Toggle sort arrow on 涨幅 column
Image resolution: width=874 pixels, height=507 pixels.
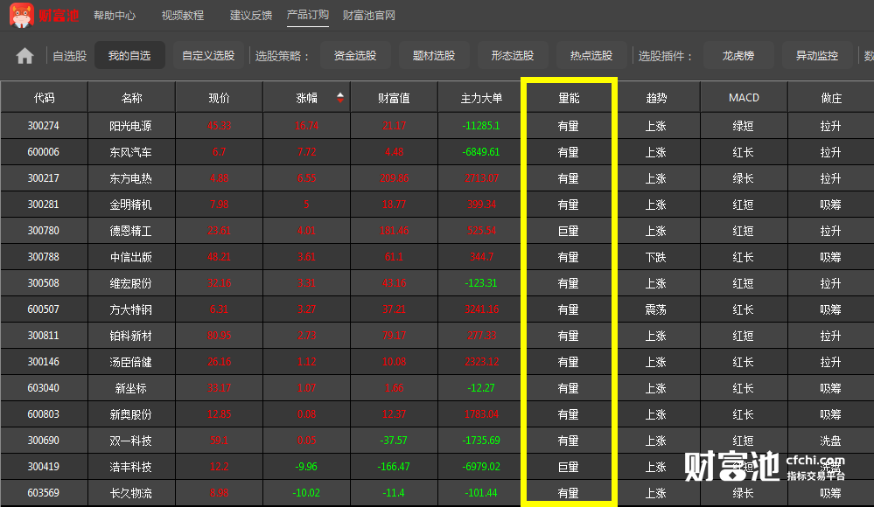(x=340, y=98)
